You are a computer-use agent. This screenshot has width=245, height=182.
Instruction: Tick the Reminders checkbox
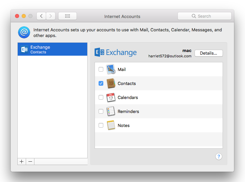pyautogui.click(x=101, y=111)
